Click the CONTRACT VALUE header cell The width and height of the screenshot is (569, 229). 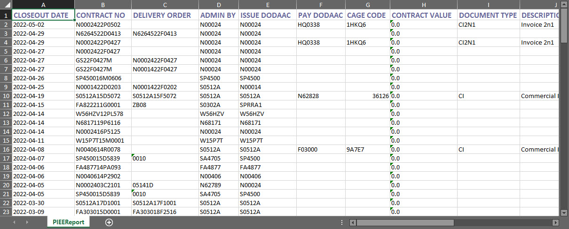tap(423, 15)
